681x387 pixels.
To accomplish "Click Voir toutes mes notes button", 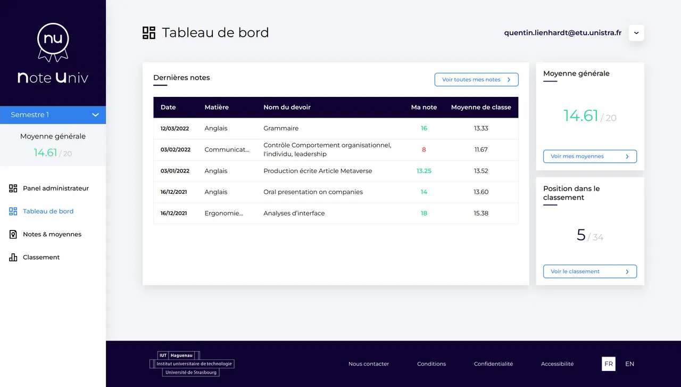I will pyautogui.click(x=477, y=80).
